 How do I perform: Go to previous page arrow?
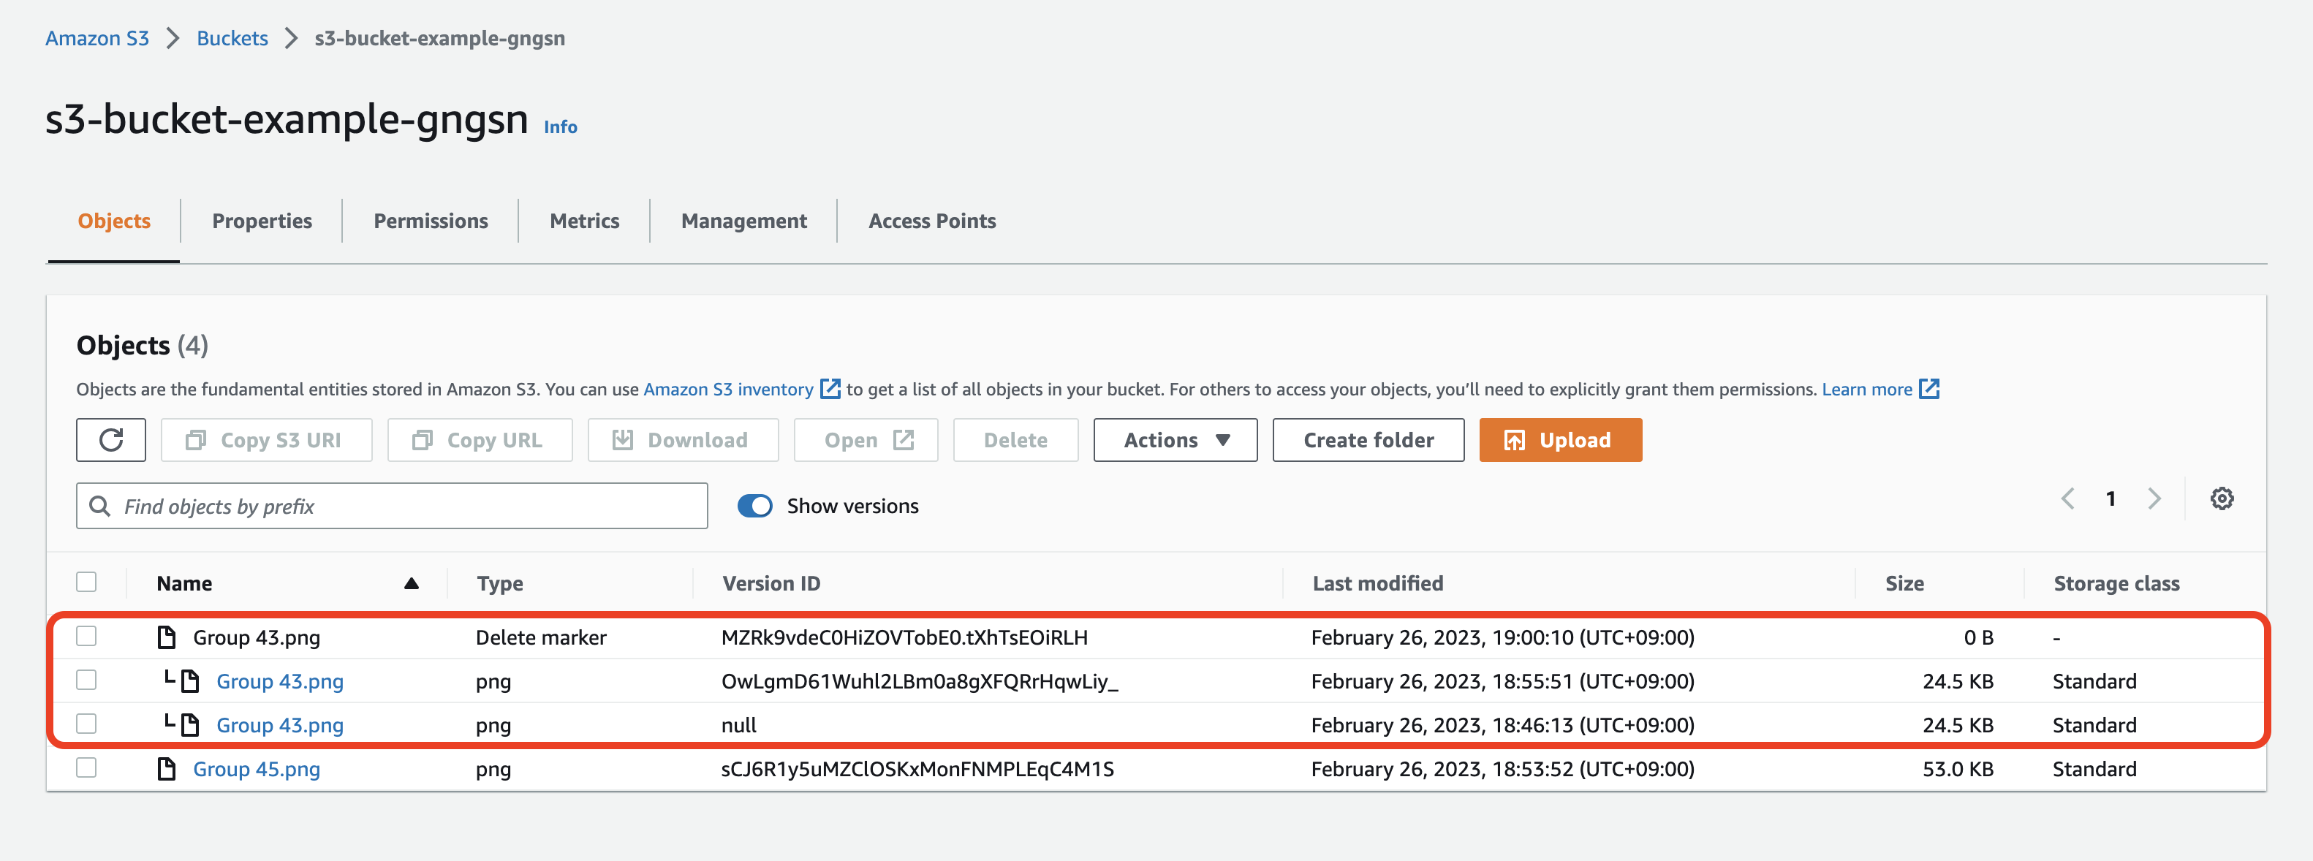[x=2068, y=498]
